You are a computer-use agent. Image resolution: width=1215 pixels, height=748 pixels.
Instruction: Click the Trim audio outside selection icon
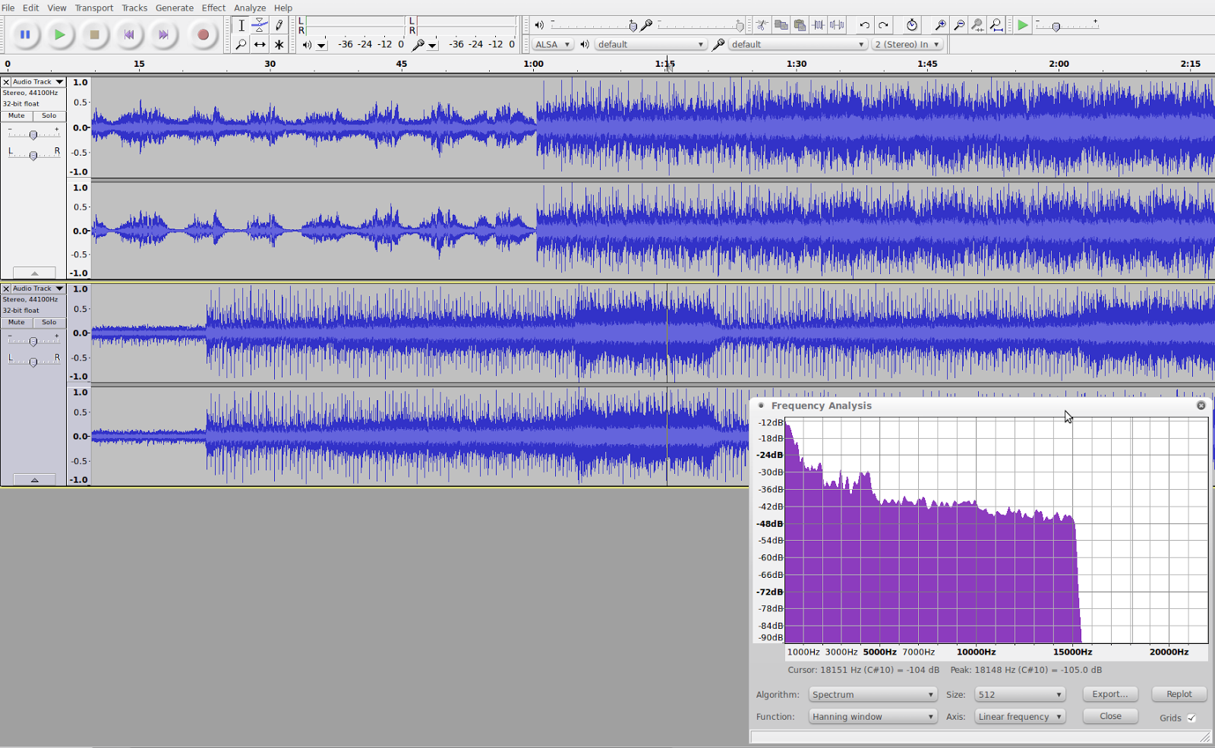[819, 25]
